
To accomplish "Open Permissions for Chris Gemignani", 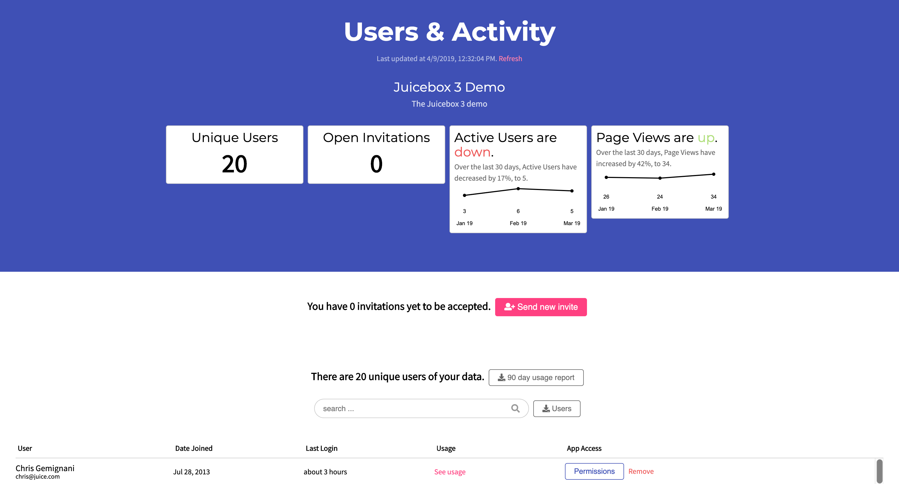I will 594,471.
